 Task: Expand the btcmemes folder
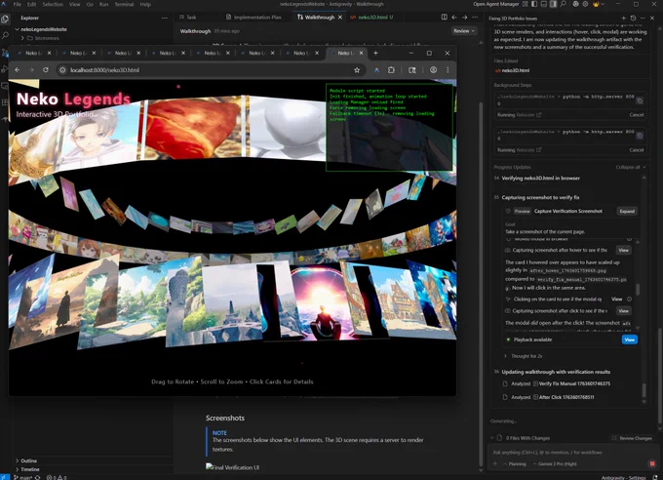click(x=41, y=38)
